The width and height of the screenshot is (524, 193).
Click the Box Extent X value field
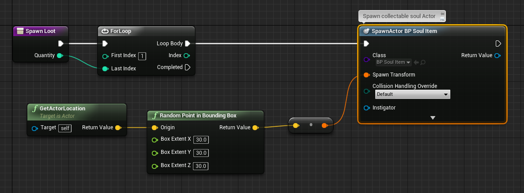[201, 140]
